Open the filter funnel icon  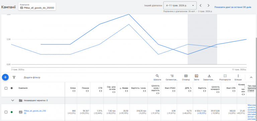click(x=14, y=77)
